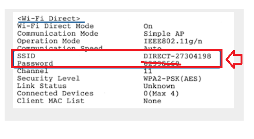The width and height of the screenshot is (254, 139).
Task: Click the Link Status Unknown value
Action: (x=159, y=86)
